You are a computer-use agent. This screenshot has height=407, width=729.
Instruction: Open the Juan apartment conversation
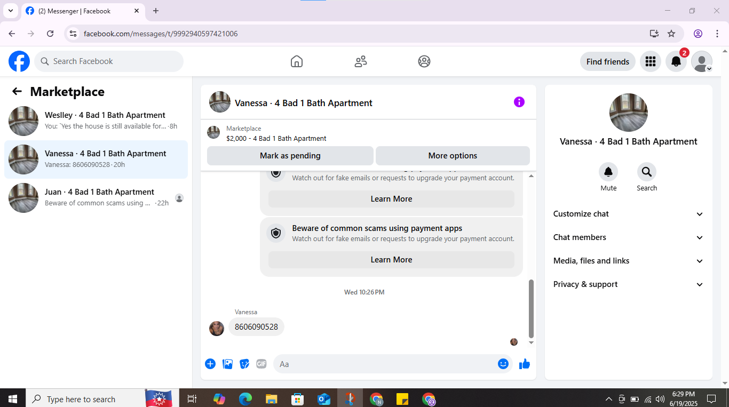pyautogui.click(x=96, y=198)
